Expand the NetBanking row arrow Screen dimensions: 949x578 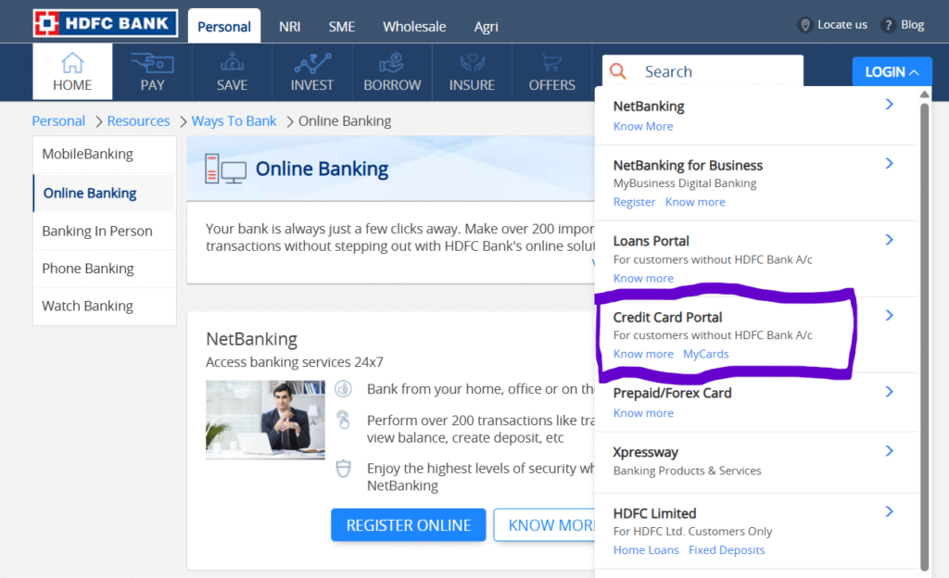[x=889, y=105]
